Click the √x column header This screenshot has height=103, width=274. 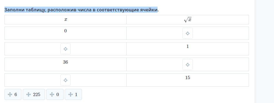(188, 20)
